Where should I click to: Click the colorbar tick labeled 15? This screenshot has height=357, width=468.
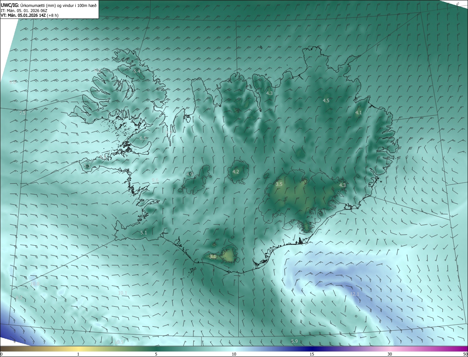312,354
